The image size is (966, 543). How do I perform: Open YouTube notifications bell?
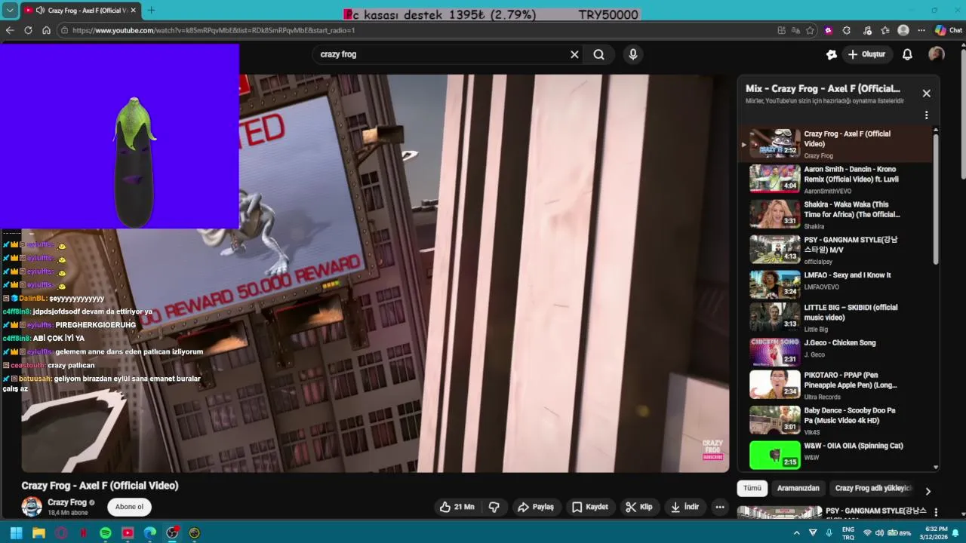click(908, 54)
